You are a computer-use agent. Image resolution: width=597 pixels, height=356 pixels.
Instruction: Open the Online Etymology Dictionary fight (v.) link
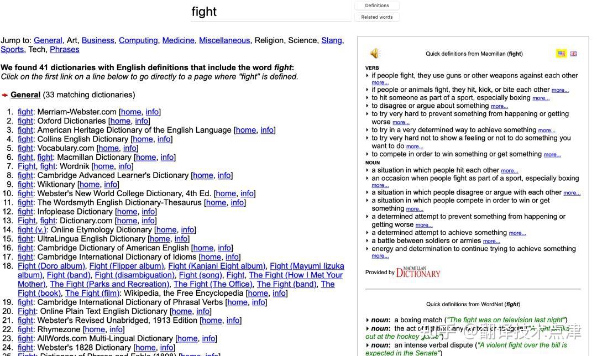[x=32, y=229]
